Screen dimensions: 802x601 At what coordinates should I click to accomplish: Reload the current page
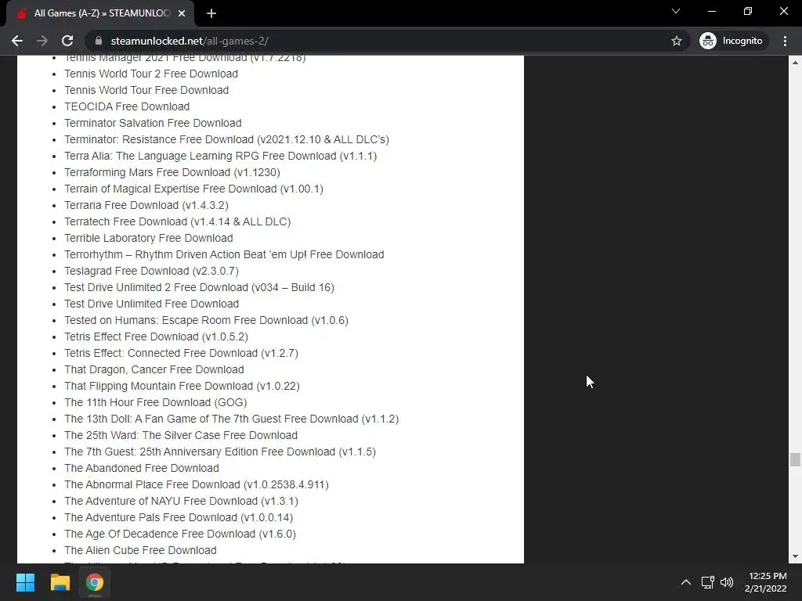tap(67, 41)
